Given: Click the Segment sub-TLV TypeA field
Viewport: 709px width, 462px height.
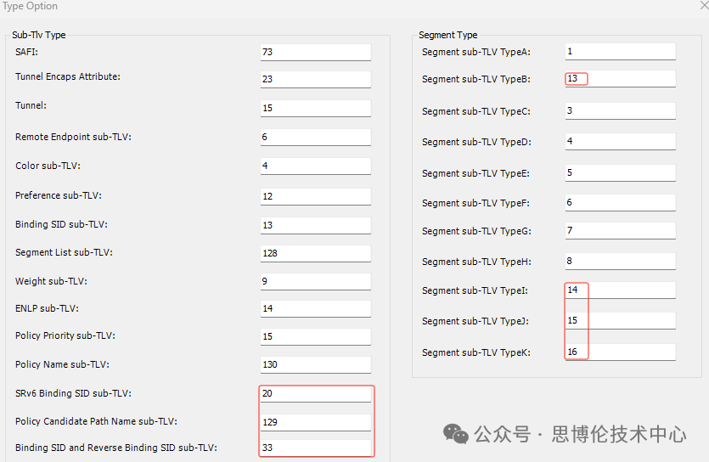Looking at the screenshot, I should [x=620, y=51].
